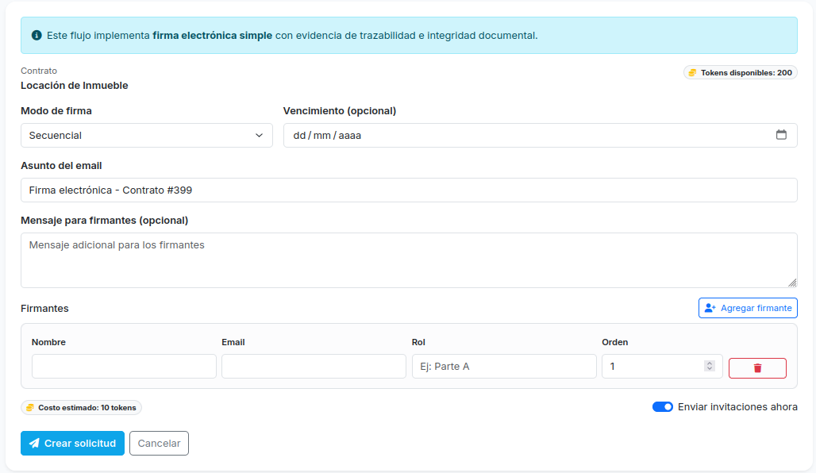Click the Nombre field in the Firmantes table

[x=123, y=366]
